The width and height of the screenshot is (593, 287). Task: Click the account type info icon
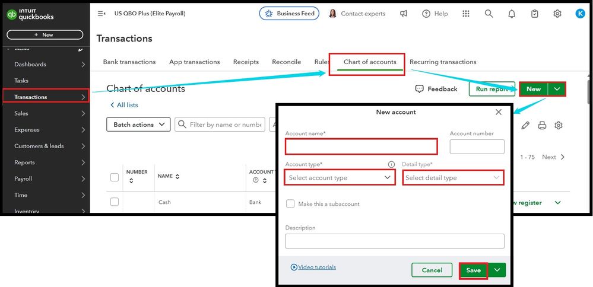[391, 164]
